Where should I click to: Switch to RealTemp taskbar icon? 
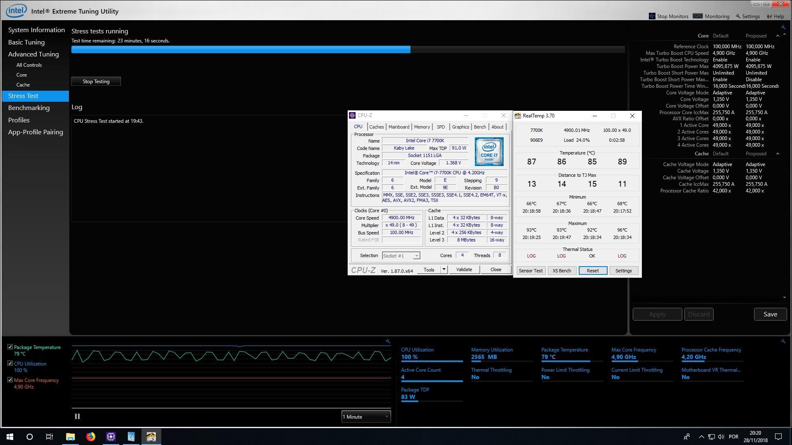tap(151, 437)
